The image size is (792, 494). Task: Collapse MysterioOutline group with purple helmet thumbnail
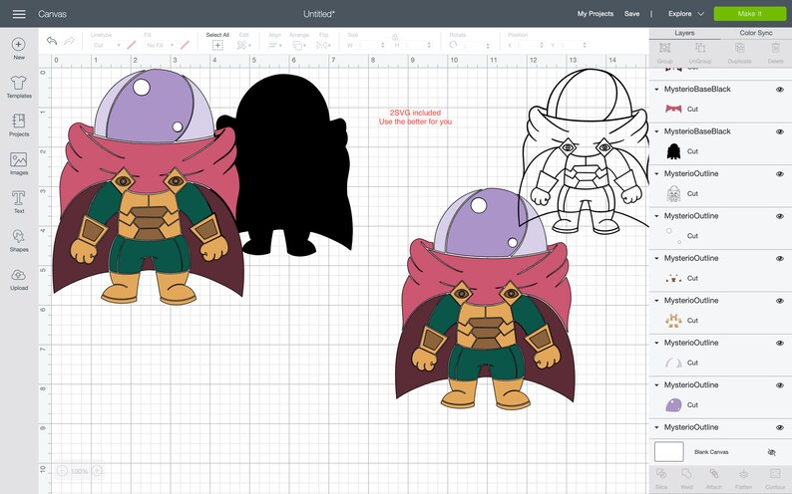pyautogui.click(x=656, y=385)
